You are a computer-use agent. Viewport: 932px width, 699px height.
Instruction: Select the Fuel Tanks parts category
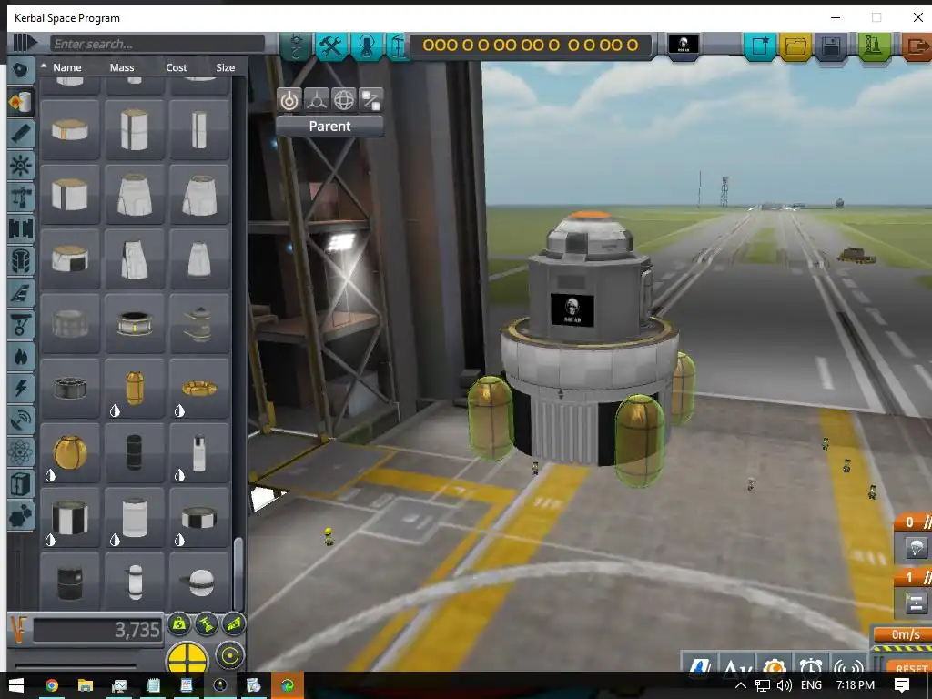click(x=22, y=102)
